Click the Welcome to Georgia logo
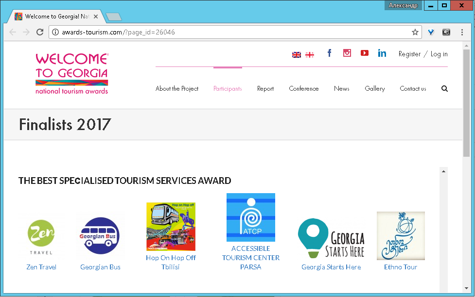 [x=71, y=73]
